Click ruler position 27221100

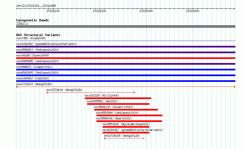[x=53, y=11]
